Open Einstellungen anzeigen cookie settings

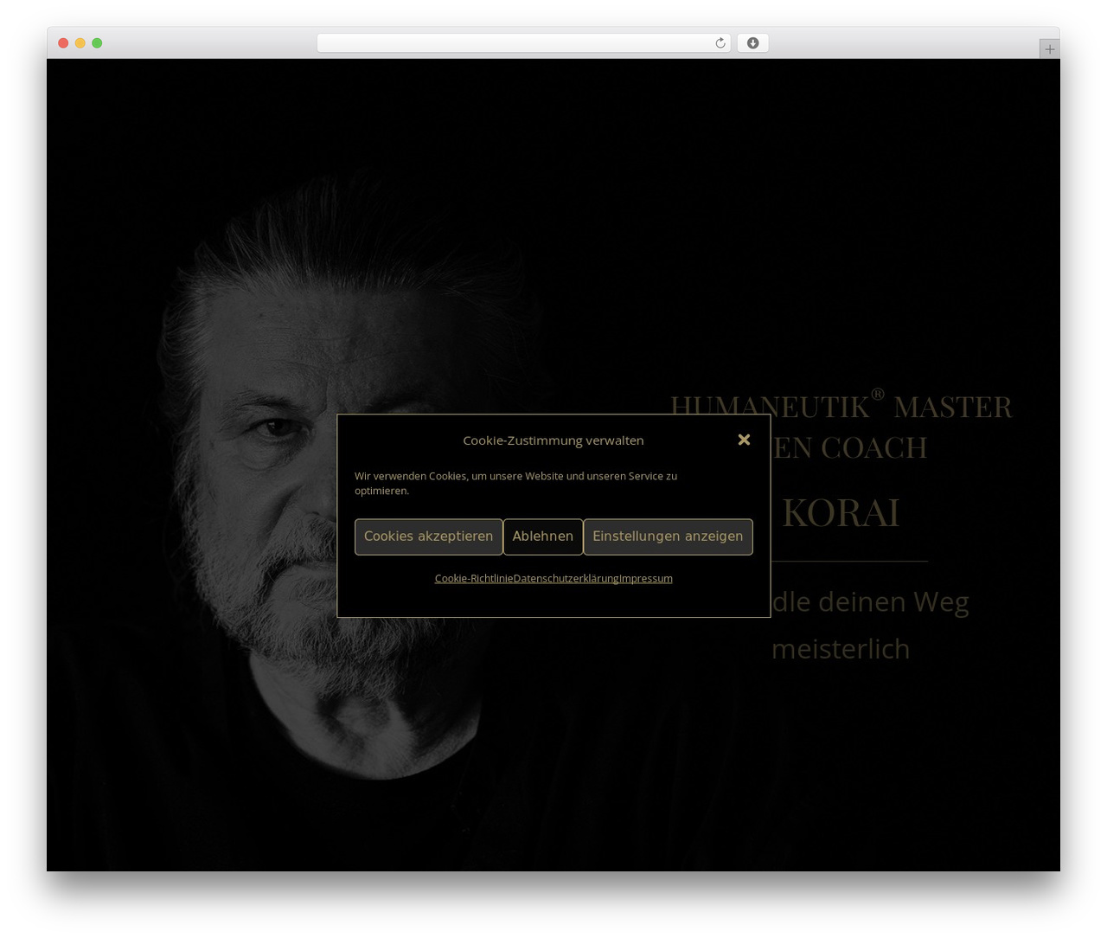point(668,536)
